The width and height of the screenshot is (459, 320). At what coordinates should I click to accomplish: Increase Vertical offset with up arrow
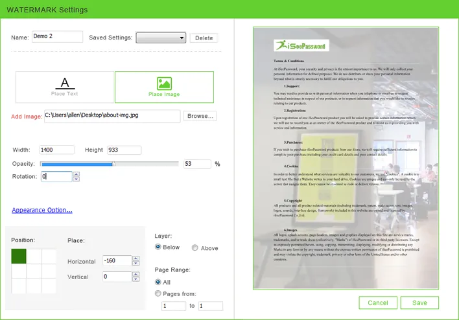[135, 274]
